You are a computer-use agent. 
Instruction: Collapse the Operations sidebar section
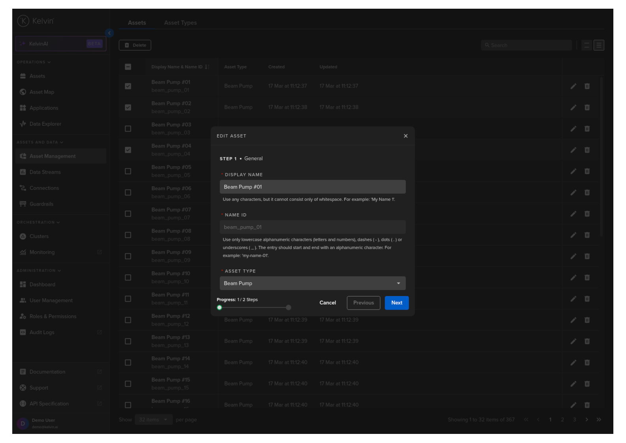click(x=34, y=62)
